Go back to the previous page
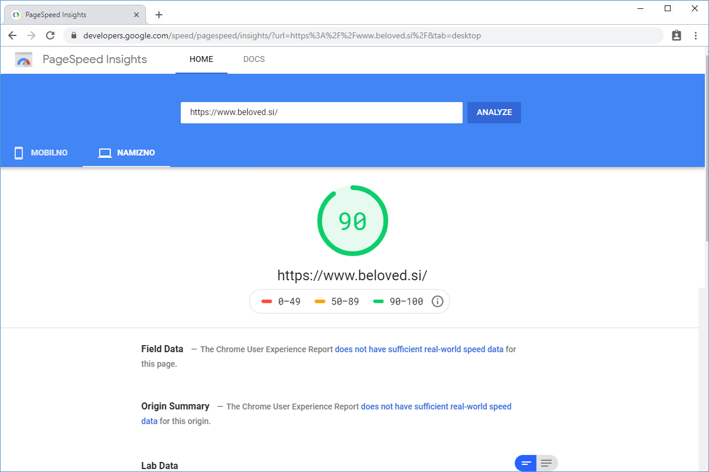The height and width of the screenshot is (472, 709). click(12, 35)
